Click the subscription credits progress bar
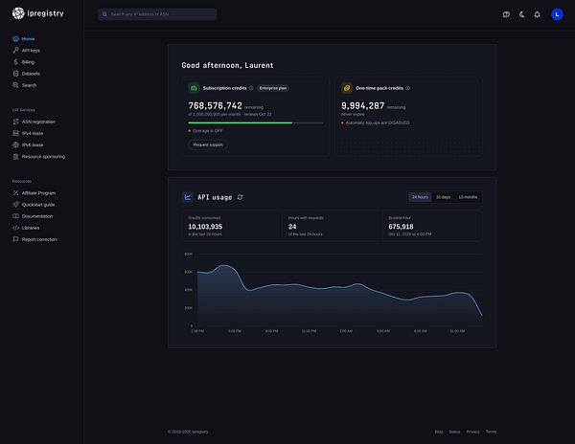 [256, 123]
